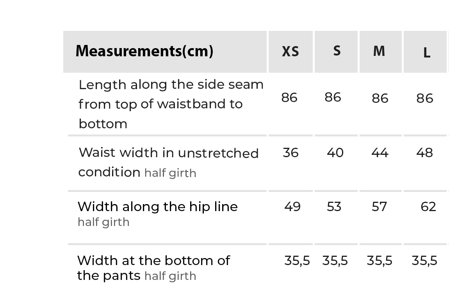Choose the L hip width value 62
449x285 pixels.
click(x=428, y=206)
